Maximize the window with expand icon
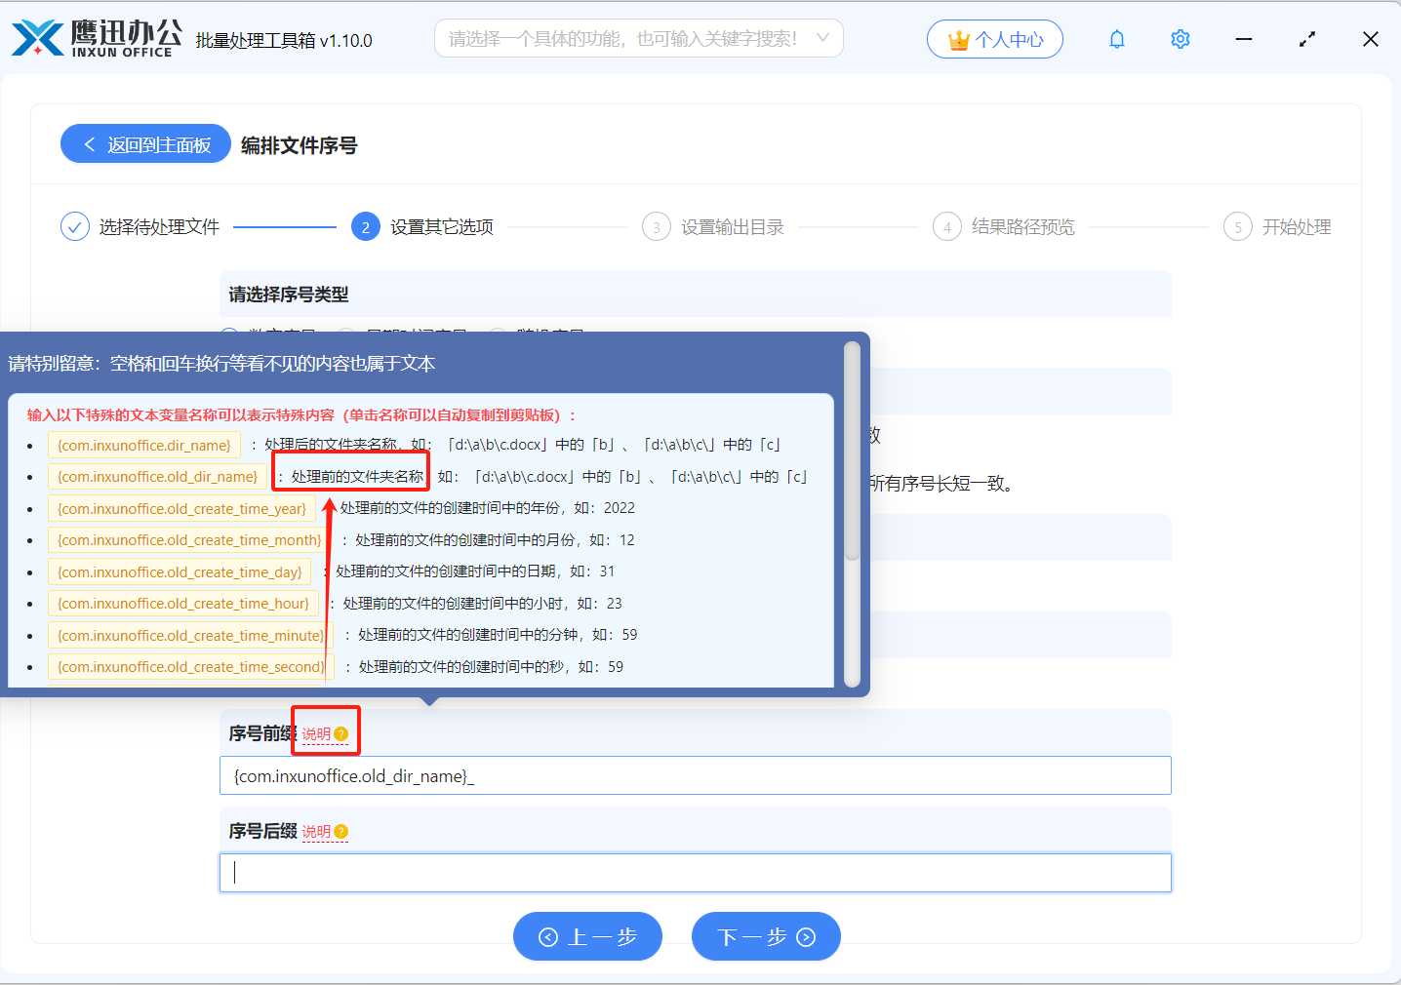 (1307, 39)
